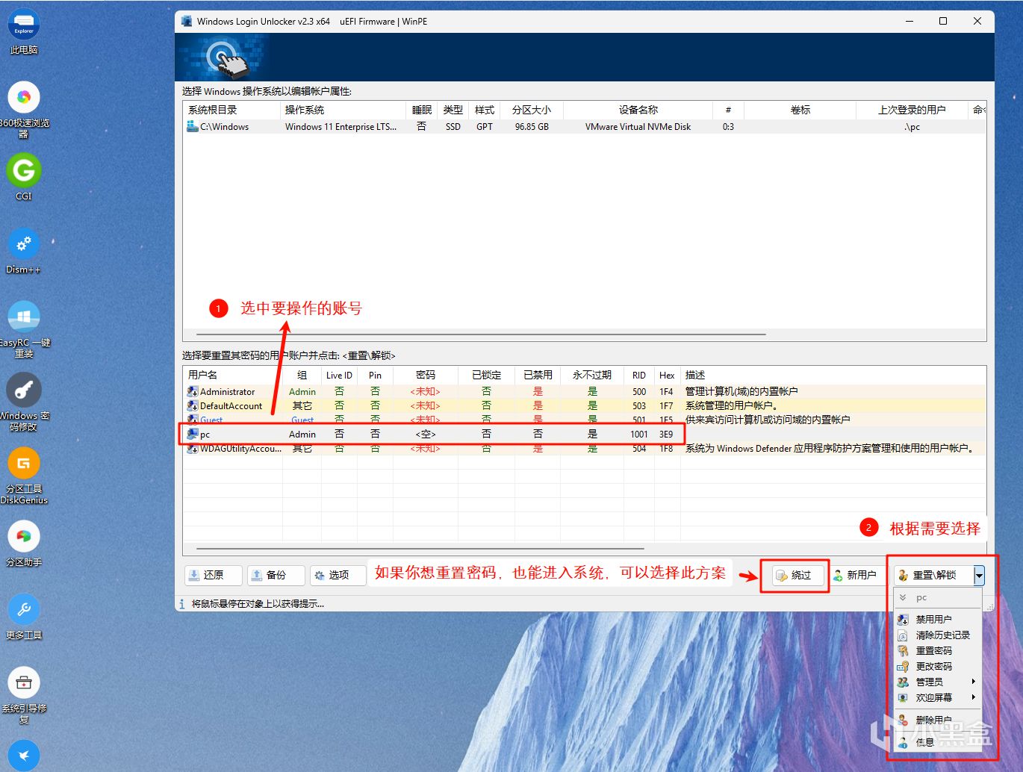Click the 信息 user info icon

pyautogui.click(x=903, y=742)
